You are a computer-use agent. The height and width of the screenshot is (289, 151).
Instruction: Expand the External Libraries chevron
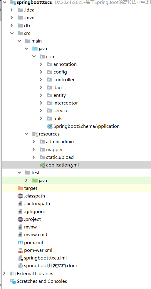click(4, 274)
